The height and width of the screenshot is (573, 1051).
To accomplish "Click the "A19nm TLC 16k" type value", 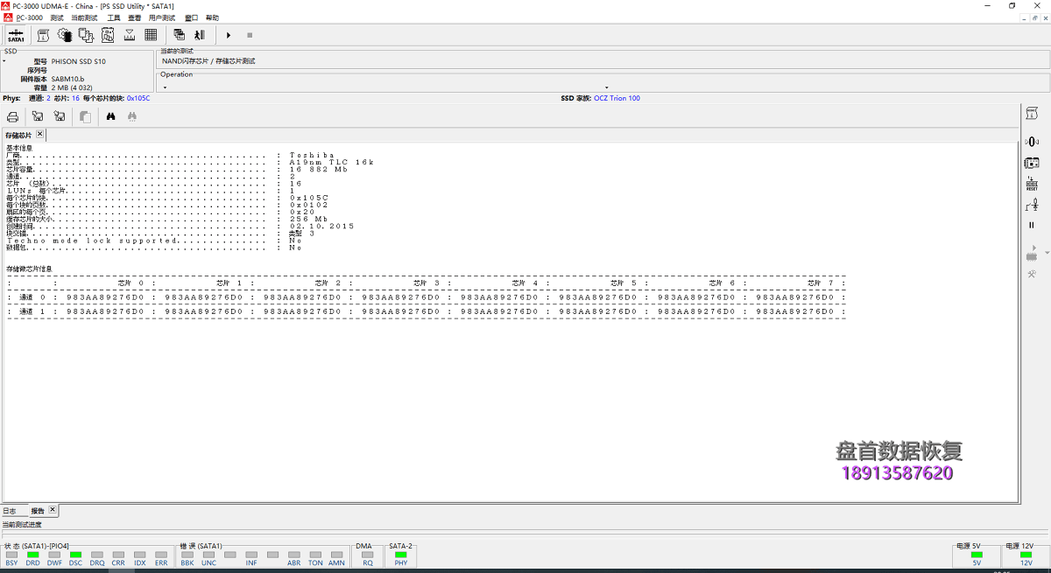I will 332,162.
